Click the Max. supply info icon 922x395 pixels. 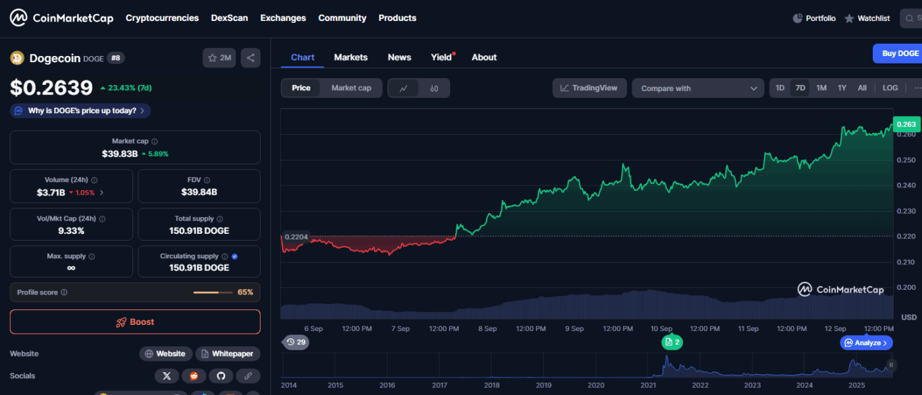92,257
